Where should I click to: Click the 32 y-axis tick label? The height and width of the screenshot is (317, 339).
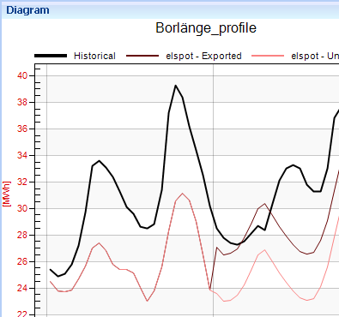22,182
